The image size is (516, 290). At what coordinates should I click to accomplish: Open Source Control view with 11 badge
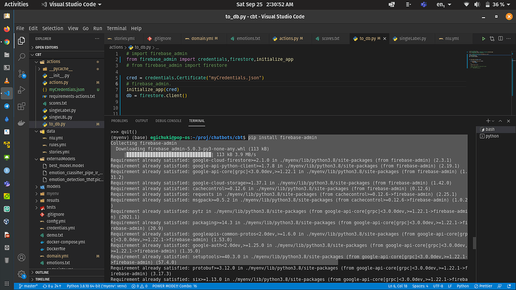[x=22, y=74]
